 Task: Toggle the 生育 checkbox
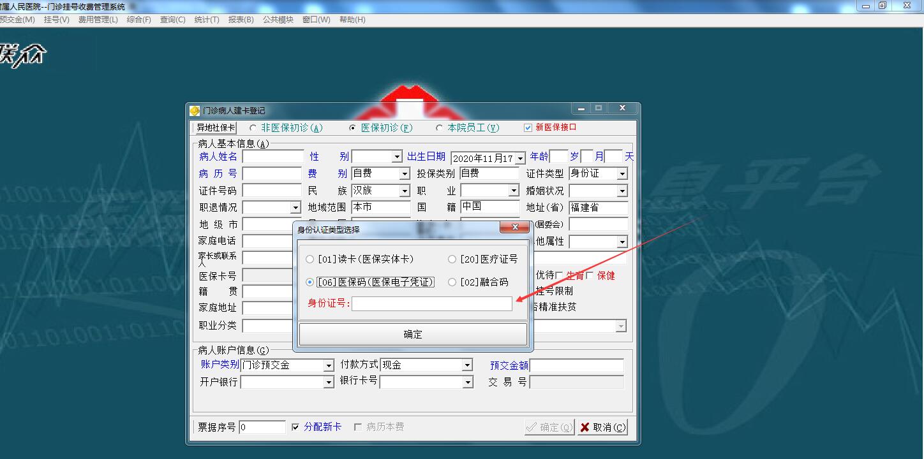point(559,275)
